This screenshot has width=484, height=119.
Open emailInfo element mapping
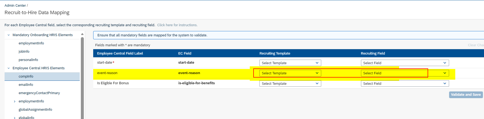(26, 85)
